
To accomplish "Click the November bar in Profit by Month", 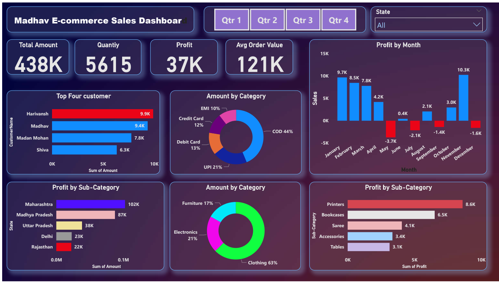I will 463,97.
